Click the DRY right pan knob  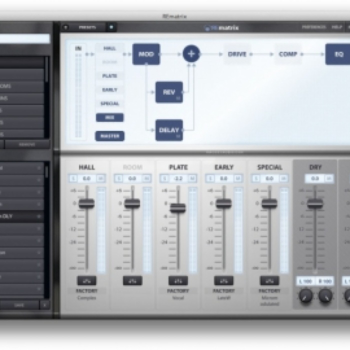pyautogui.click(x=325, y=296)
